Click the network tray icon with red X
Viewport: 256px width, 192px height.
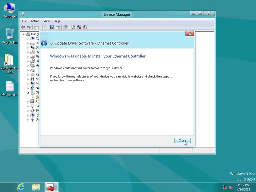coord(225,187)
